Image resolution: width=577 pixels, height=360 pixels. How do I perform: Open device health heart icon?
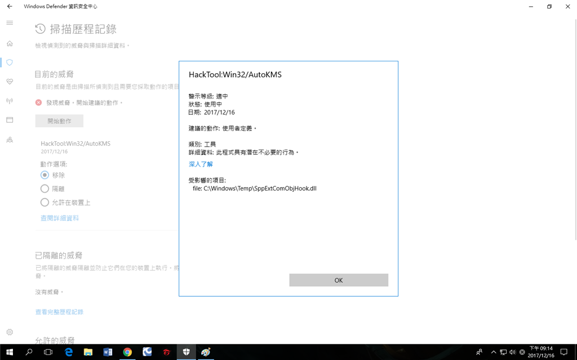[10, 82]
